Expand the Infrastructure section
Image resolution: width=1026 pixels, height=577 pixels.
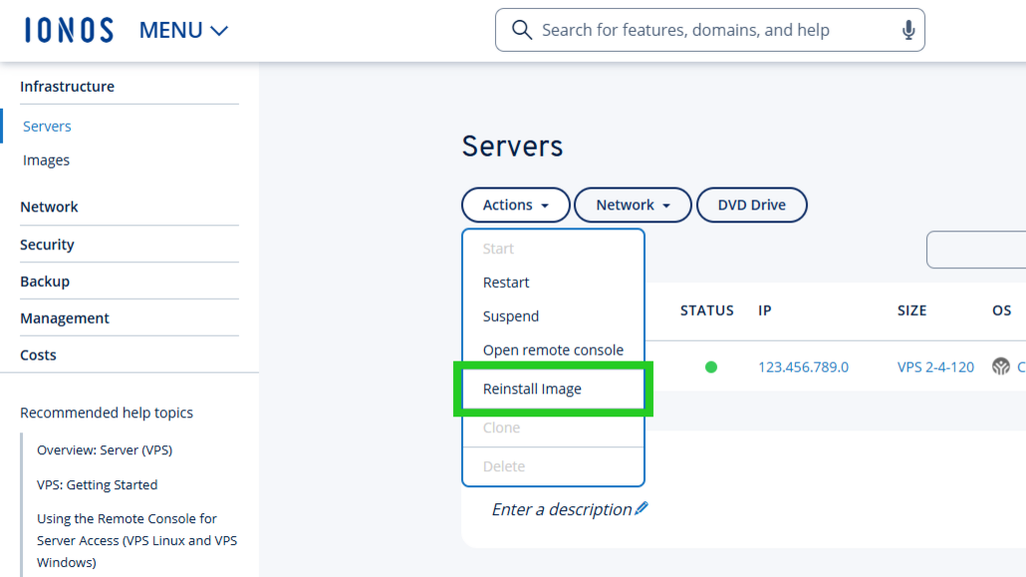(x=68, y=86)
